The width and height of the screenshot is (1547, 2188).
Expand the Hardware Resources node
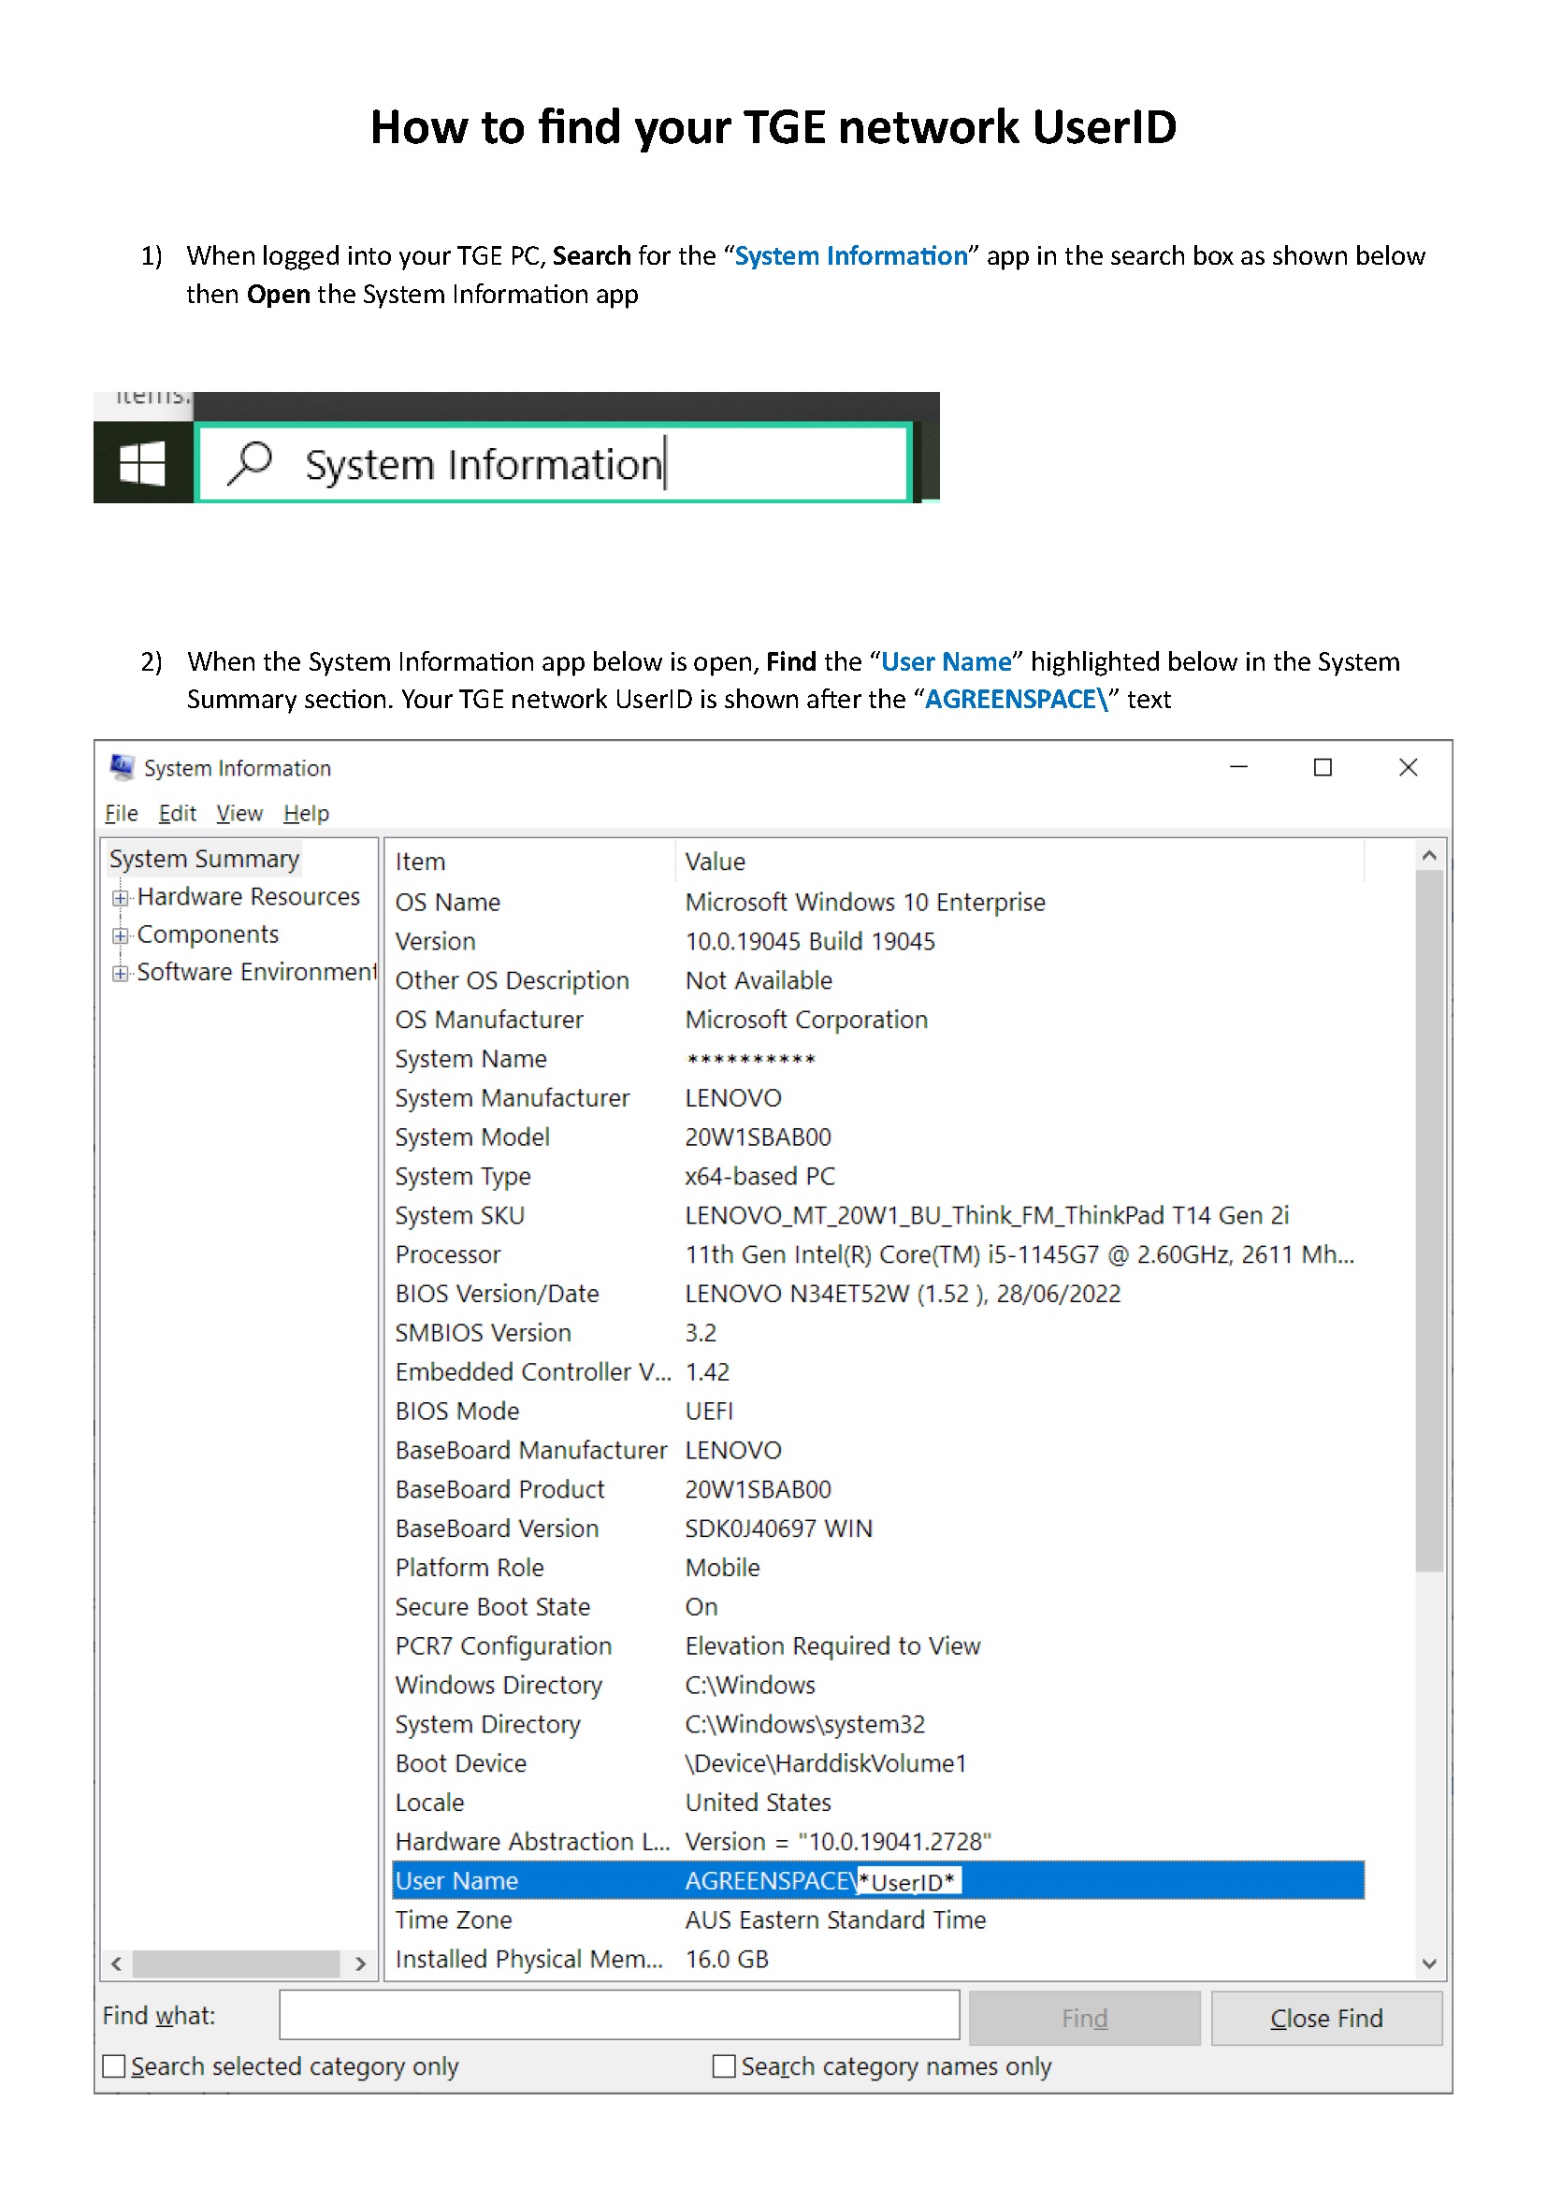tap(120, 898)
